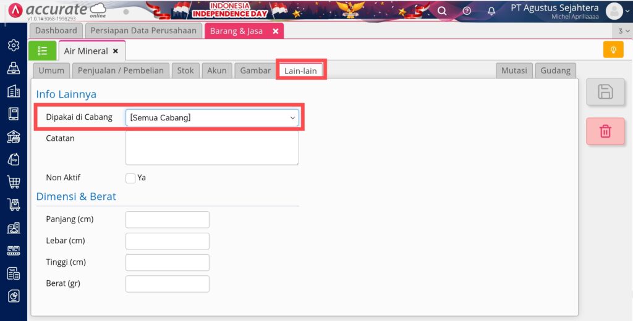Click the Berat (gr) input field
This screenshot has height=321, width=633.
168,284
